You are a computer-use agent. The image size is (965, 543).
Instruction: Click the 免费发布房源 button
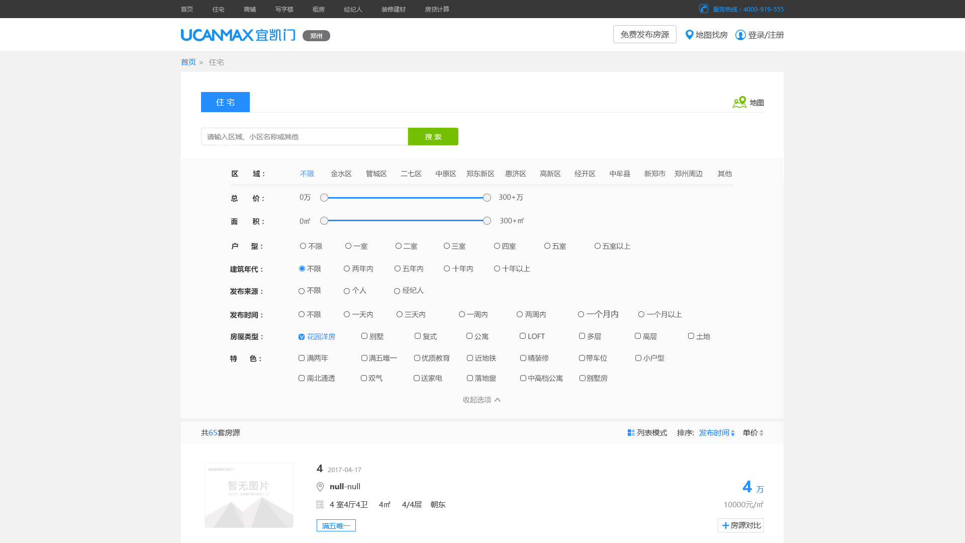coord(644,34)
